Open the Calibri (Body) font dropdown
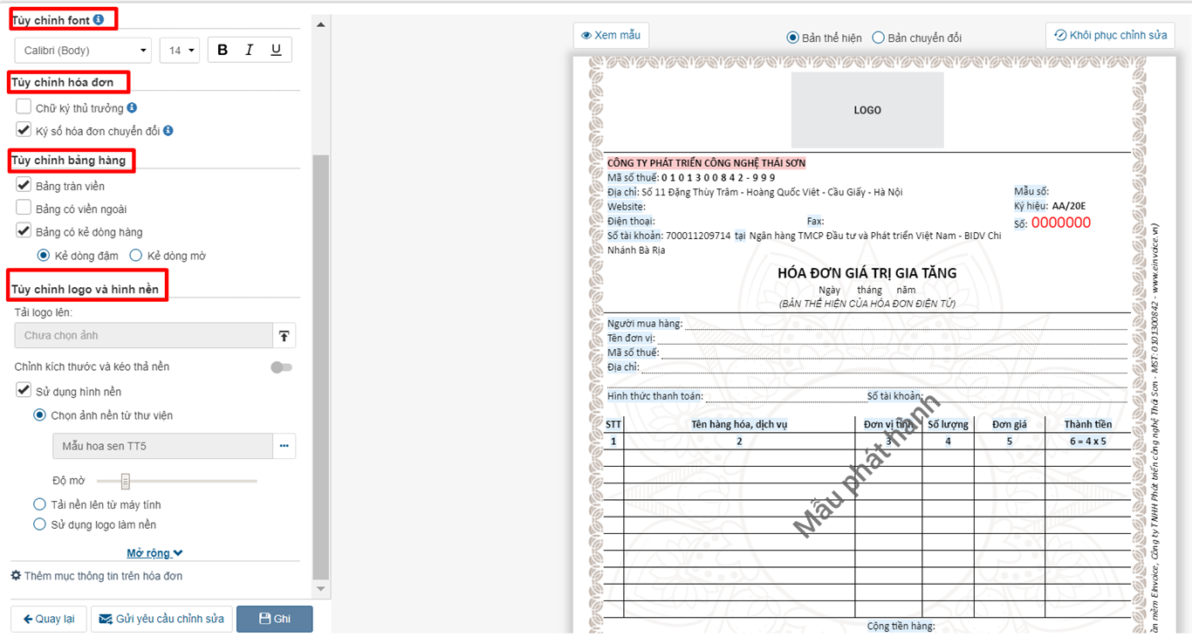The width and height of the screenshot is (1192, 637). coord(83,51)
